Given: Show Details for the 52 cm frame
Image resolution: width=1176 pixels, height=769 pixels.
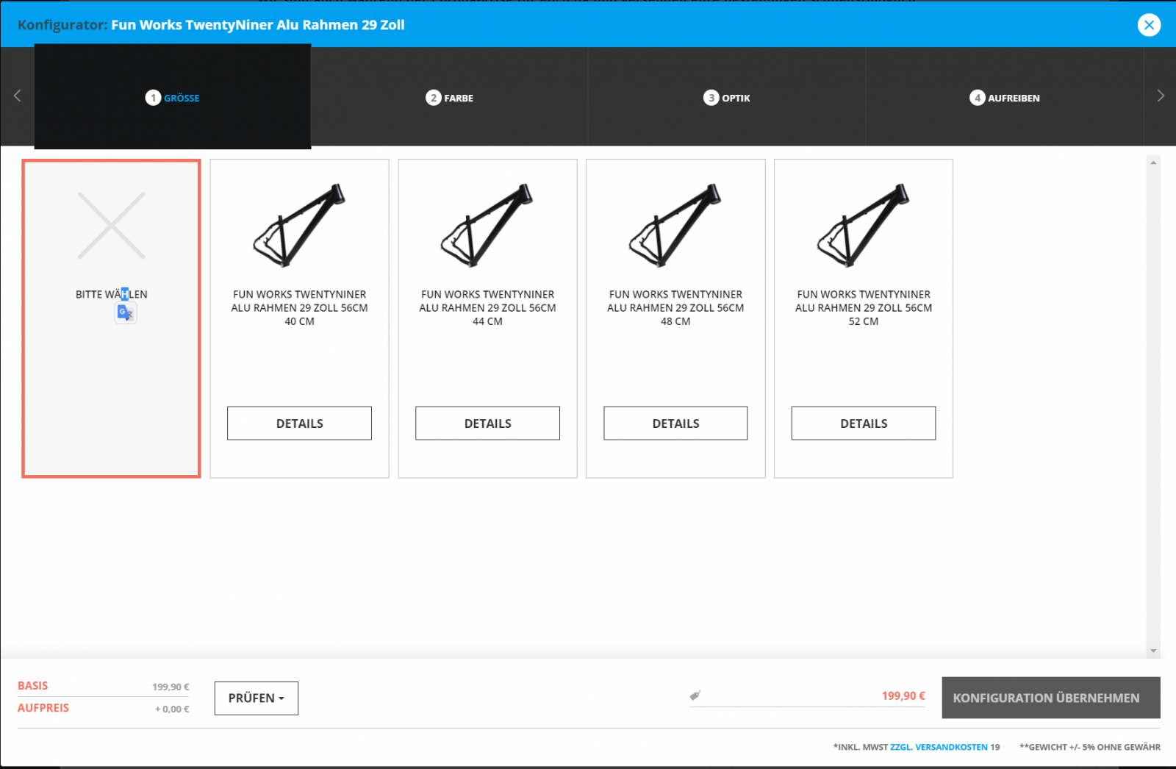Looking at the screenshot, I should [864, 423].
